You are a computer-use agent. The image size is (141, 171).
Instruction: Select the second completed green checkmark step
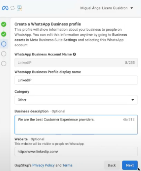(4, 34)
